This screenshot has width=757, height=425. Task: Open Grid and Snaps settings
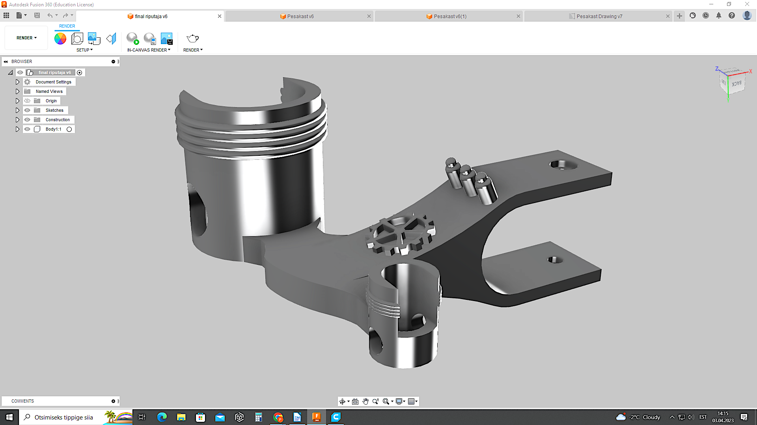point(412,401)
